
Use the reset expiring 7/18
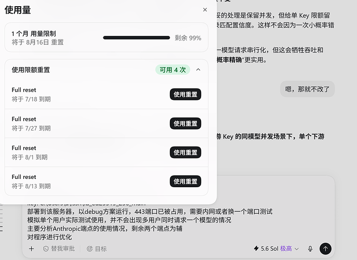(x=186, y=94)
